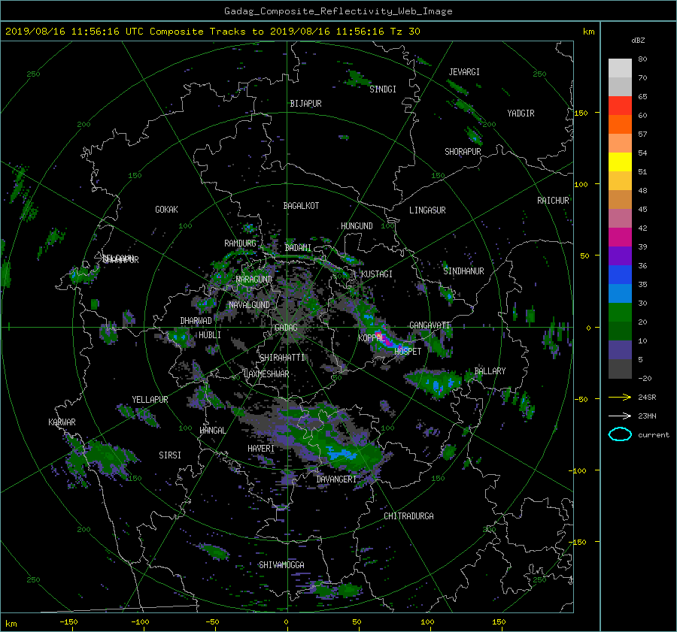Click the KUSTAGI city label
The height and width of the screenshot is (632, 677).
click(x=377, y=274)
